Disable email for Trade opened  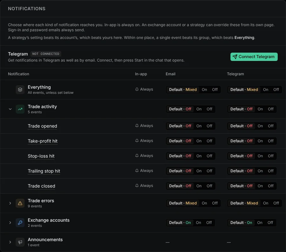coord(209,126)
